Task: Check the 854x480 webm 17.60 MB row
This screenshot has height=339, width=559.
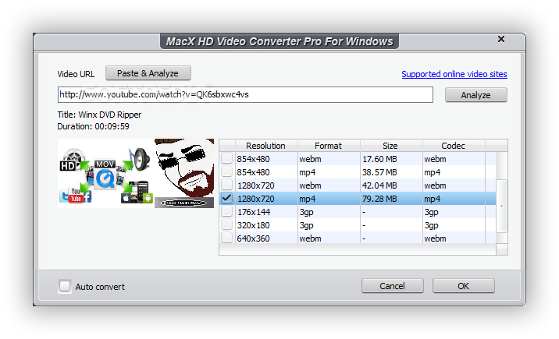Action: (226, 159)
